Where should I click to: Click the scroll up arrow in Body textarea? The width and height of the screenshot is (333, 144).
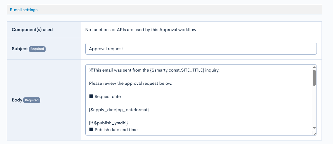click(314, 67)
